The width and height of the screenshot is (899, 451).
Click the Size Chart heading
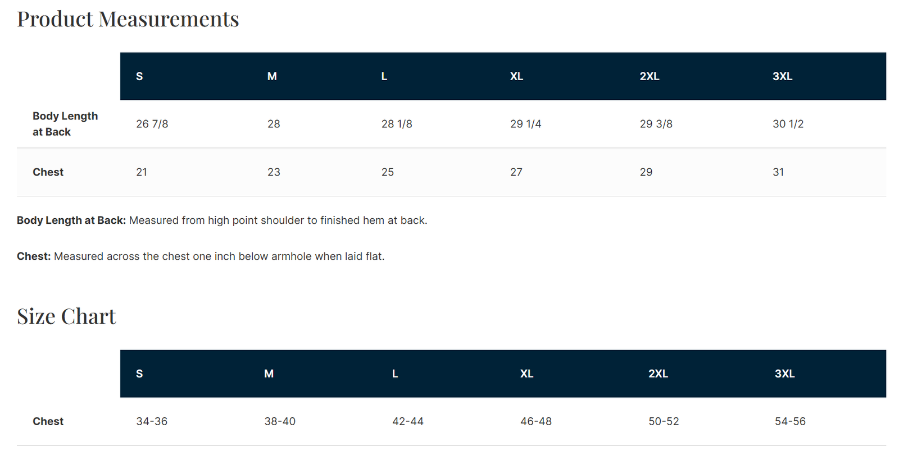click(x=66, y=316)
